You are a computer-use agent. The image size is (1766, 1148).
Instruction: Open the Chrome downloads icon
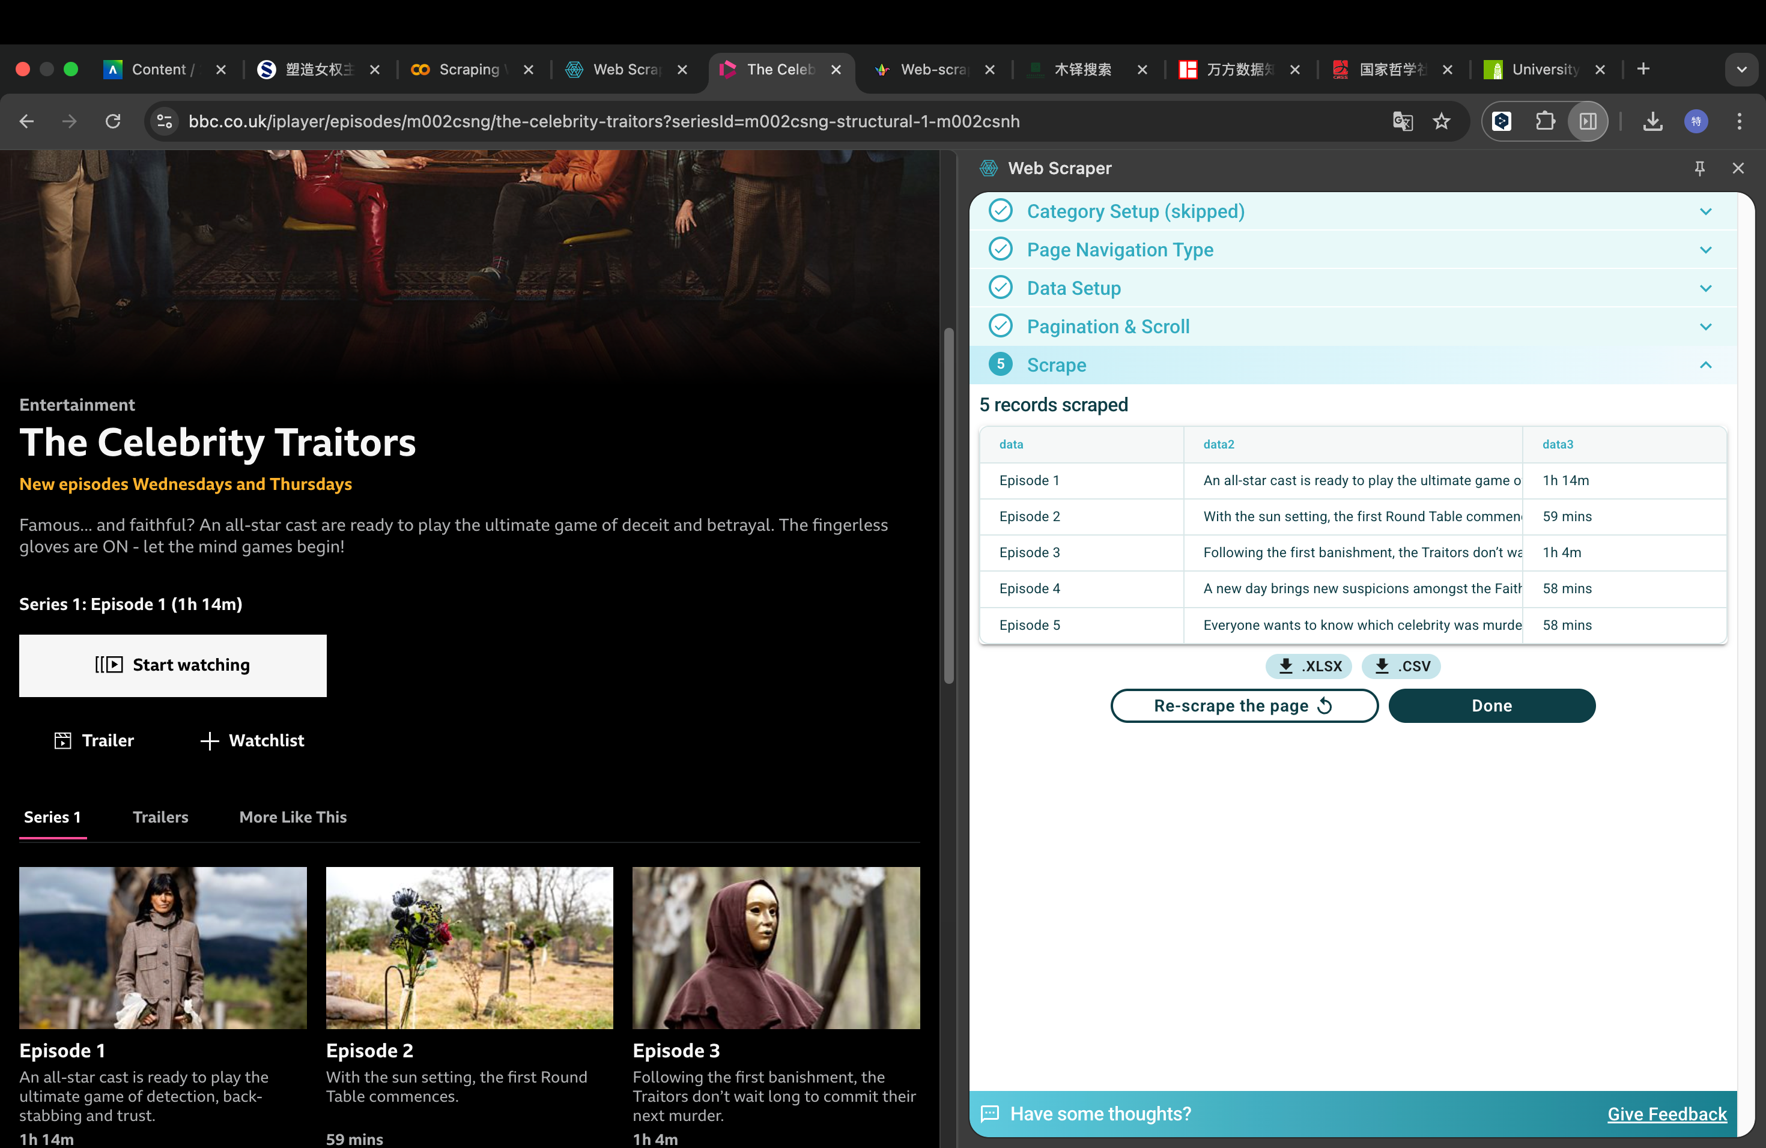tap(1652, 121)
